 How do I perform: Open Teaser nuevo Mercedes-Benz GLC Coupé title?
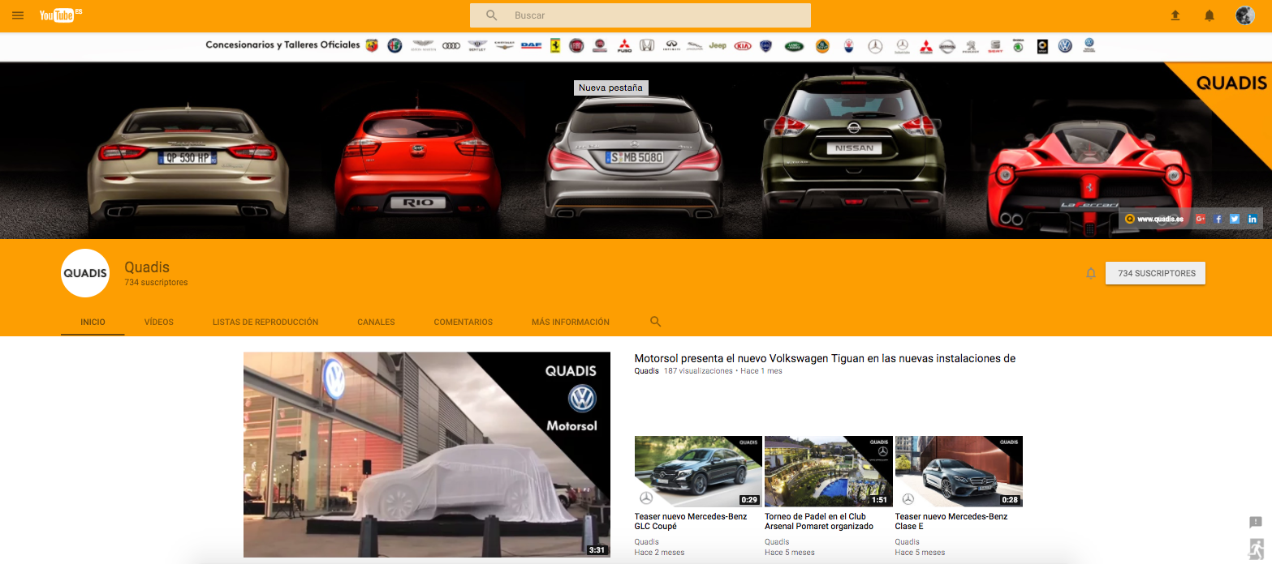coord(692,521)
